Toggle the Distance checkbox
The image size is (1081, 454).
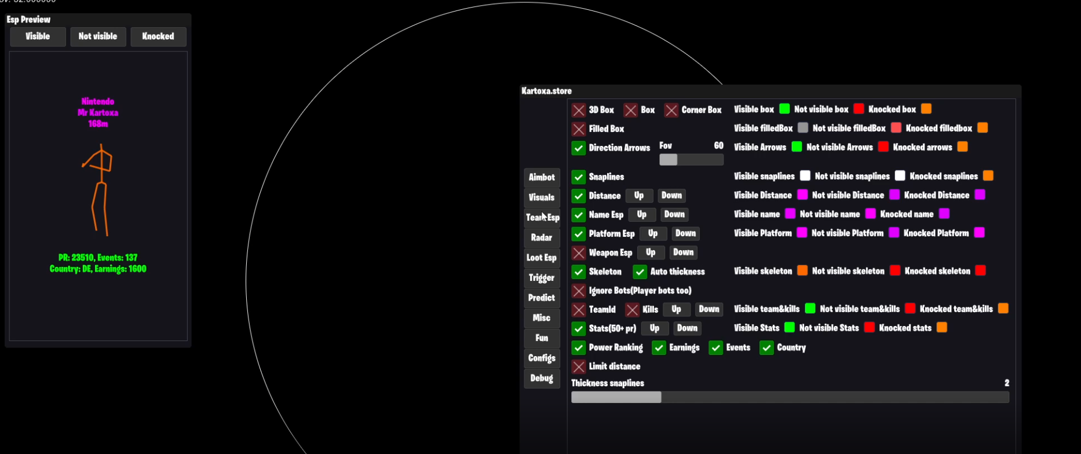(579, 196)
